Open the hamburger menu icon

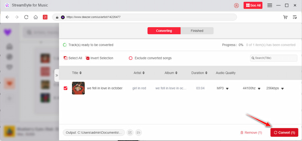tap(270, 6)
